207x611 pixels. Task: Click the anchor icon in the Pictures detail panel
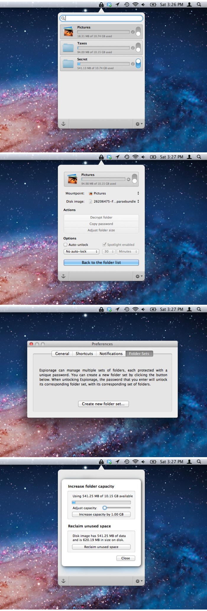pos(63,276)
